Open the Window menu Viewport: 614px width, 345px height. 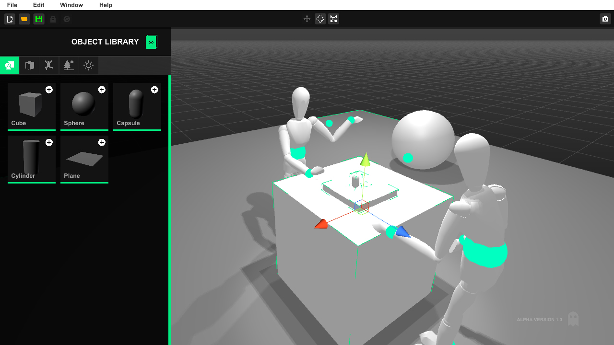71,5
